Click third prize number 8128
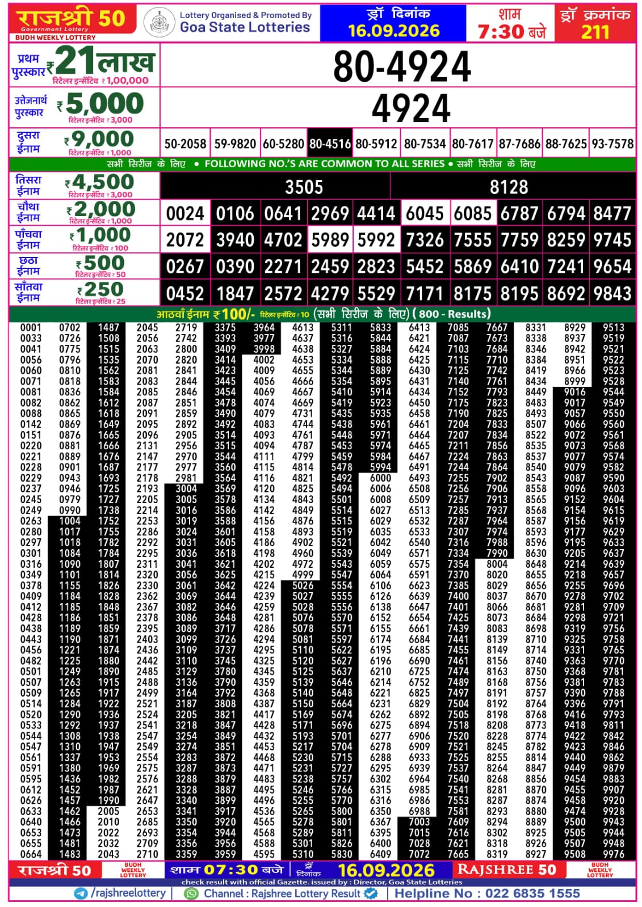 509,187
